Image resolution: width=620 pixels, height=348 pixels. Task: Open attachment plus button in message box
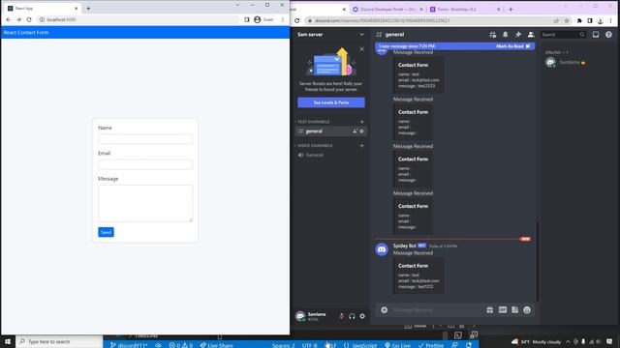384,310
